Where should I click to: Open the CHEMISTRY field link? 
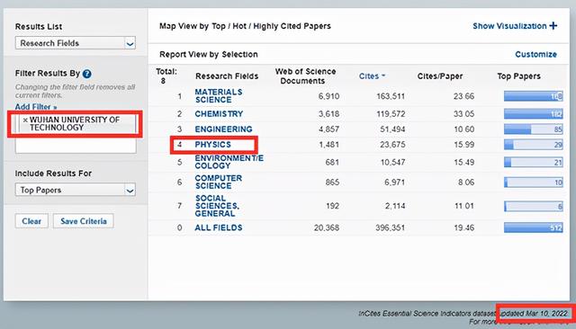click(x=219, y=114)
